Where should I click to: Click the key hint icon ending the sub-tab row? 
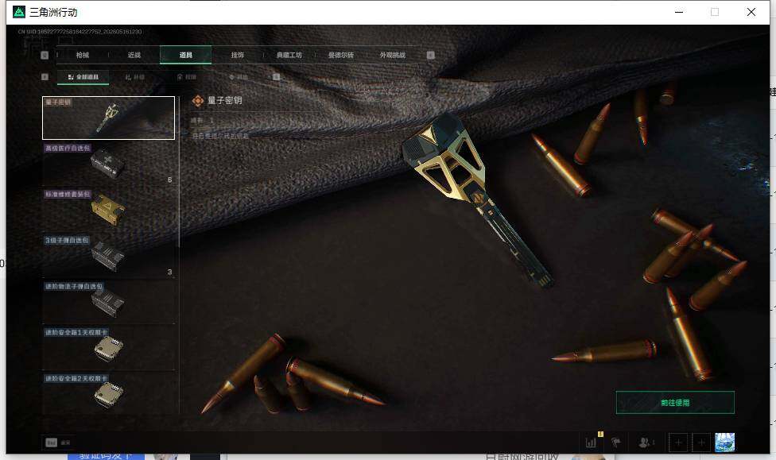tap(276, 76)
